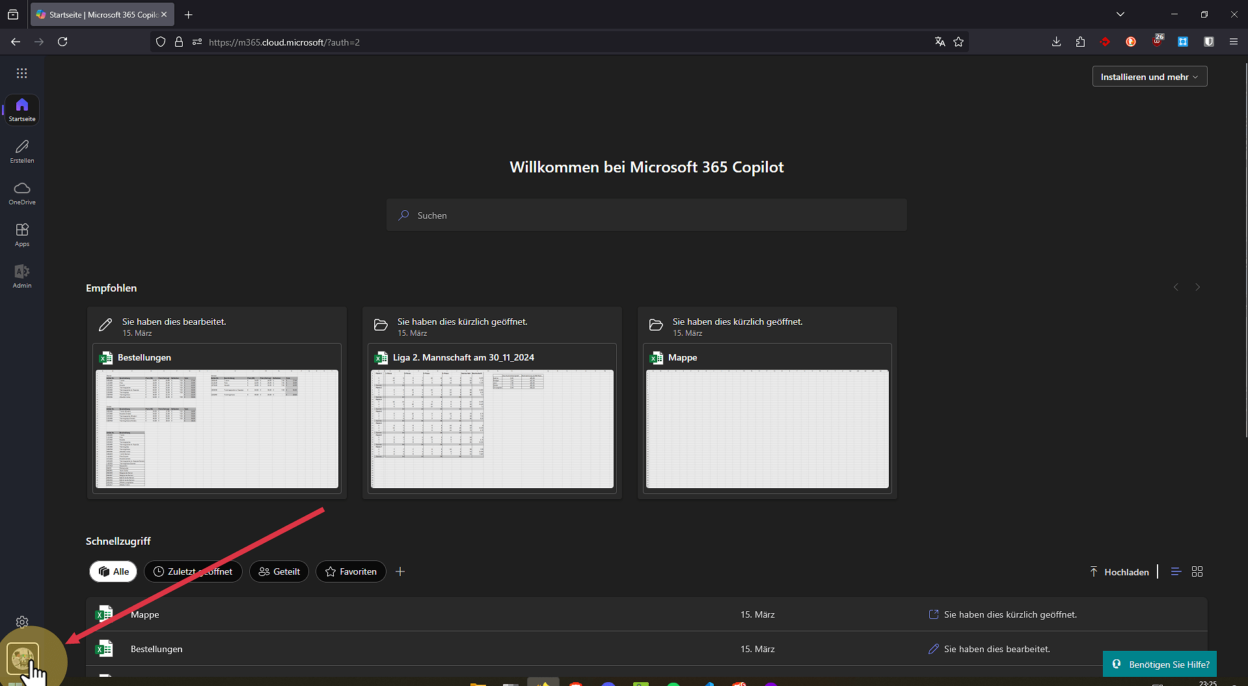Open the Apps sidebar icon
Image resolution: width=1248 pixels, height=686 pixels.
pos(22,234)
